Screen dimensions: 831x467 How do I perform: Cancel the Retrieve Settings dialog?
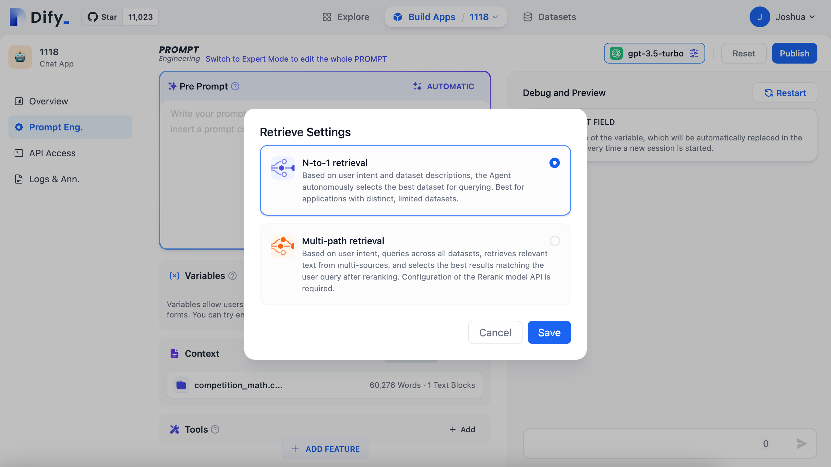pyautogui.click(x=495, y=332)
